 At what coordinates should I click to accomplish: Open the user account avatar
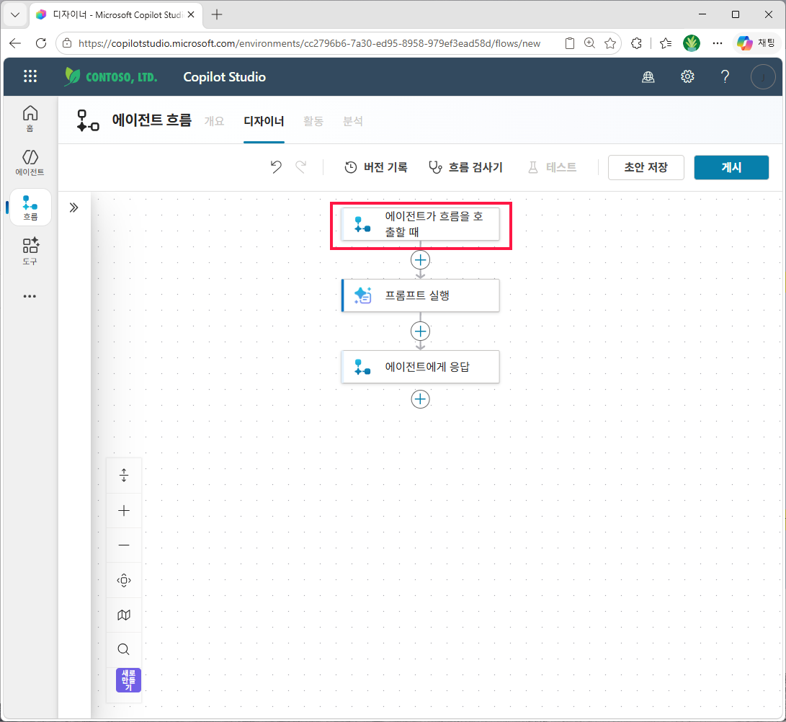pyautogui.click(x=763, y=76)
